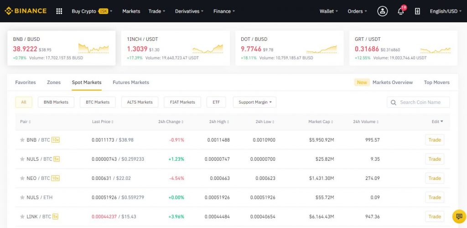Open the GRT / USDT ticker card

click(x=403, y=48)
